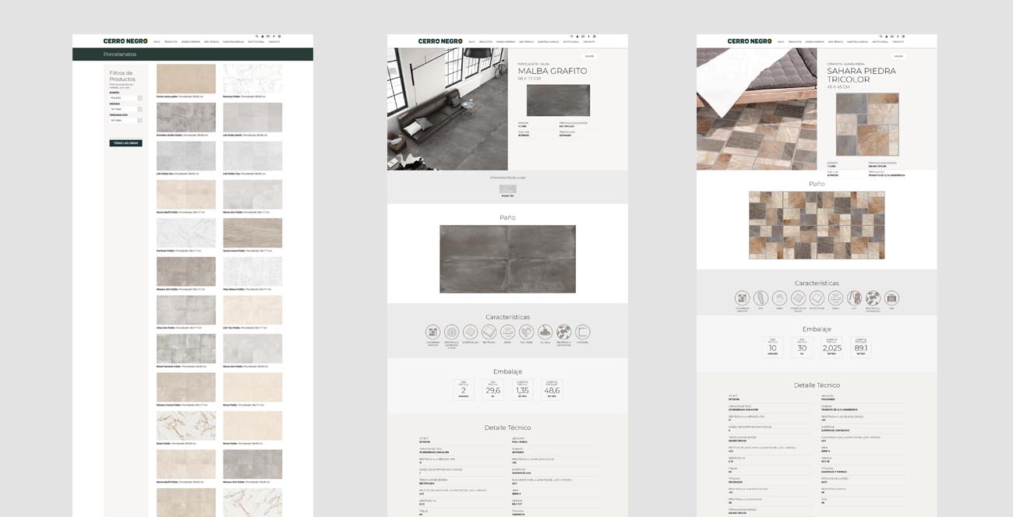1013x517 pixels.
Task: Click the Malba Grafito living room photo
Action: point(447,109)
